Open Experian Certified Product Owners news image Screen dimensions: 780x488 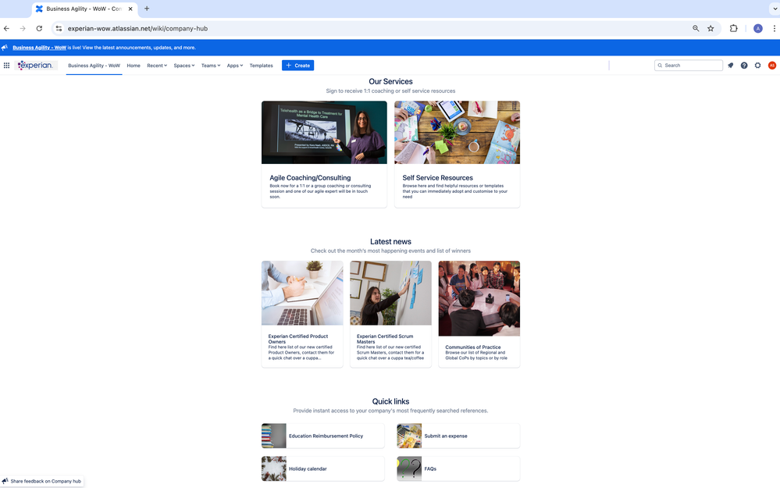302,293
